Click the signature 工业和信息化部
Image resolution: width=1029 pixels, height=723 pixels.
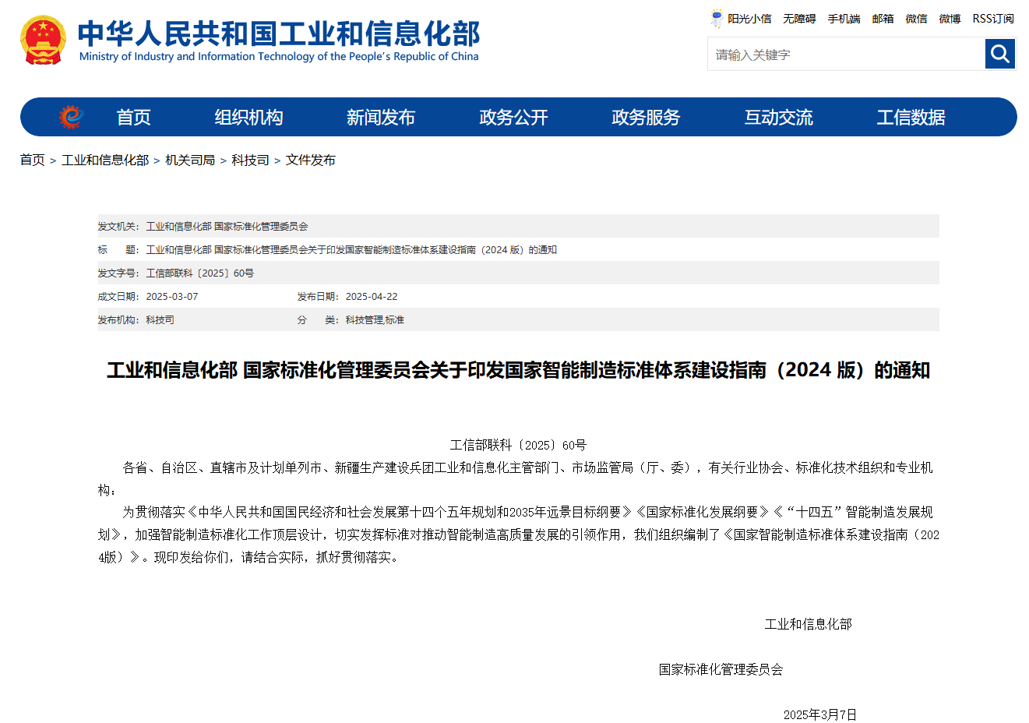coord(808,624)
